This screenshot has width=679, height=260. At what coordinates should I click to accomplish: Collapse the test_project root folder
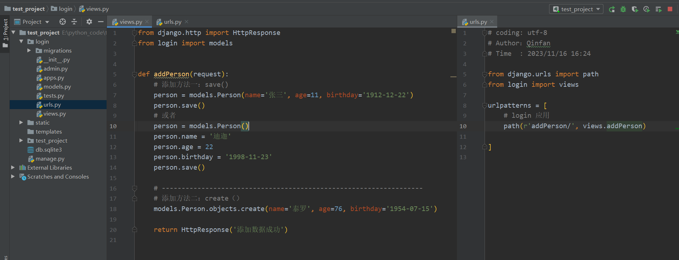(x=13, y=32)
